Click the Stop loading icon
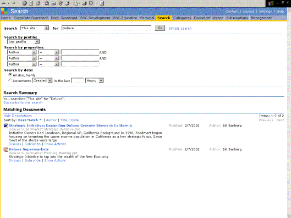291x218 pixels. pyautogui.click(x=24, y=3)
